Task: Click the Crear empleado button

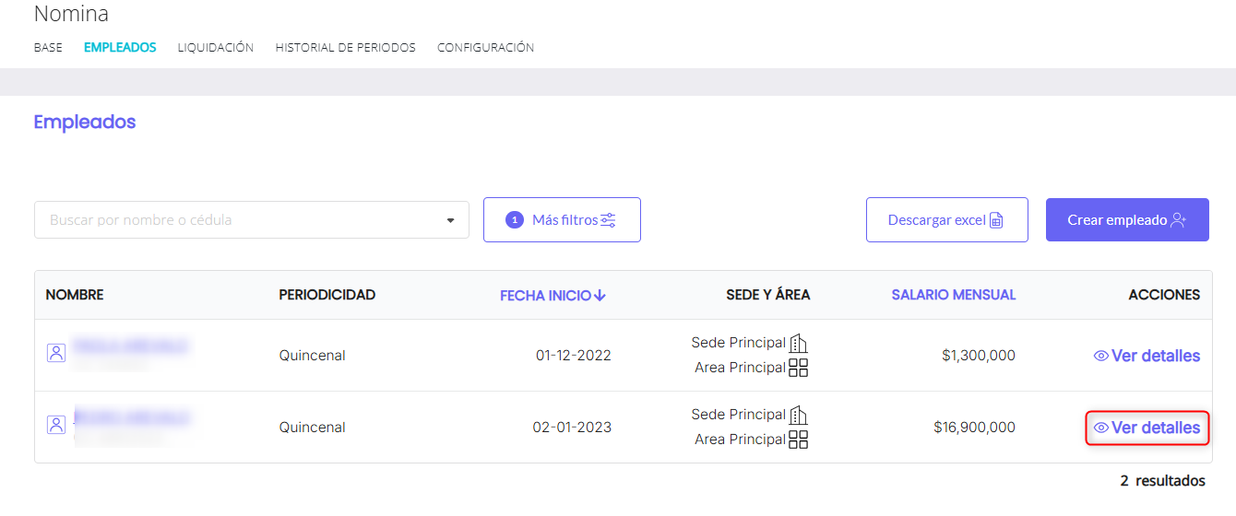Action: [1127, 220]
